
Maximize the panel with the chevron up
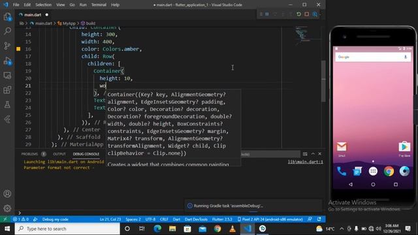pyautogui.click(x=313, y=154)
